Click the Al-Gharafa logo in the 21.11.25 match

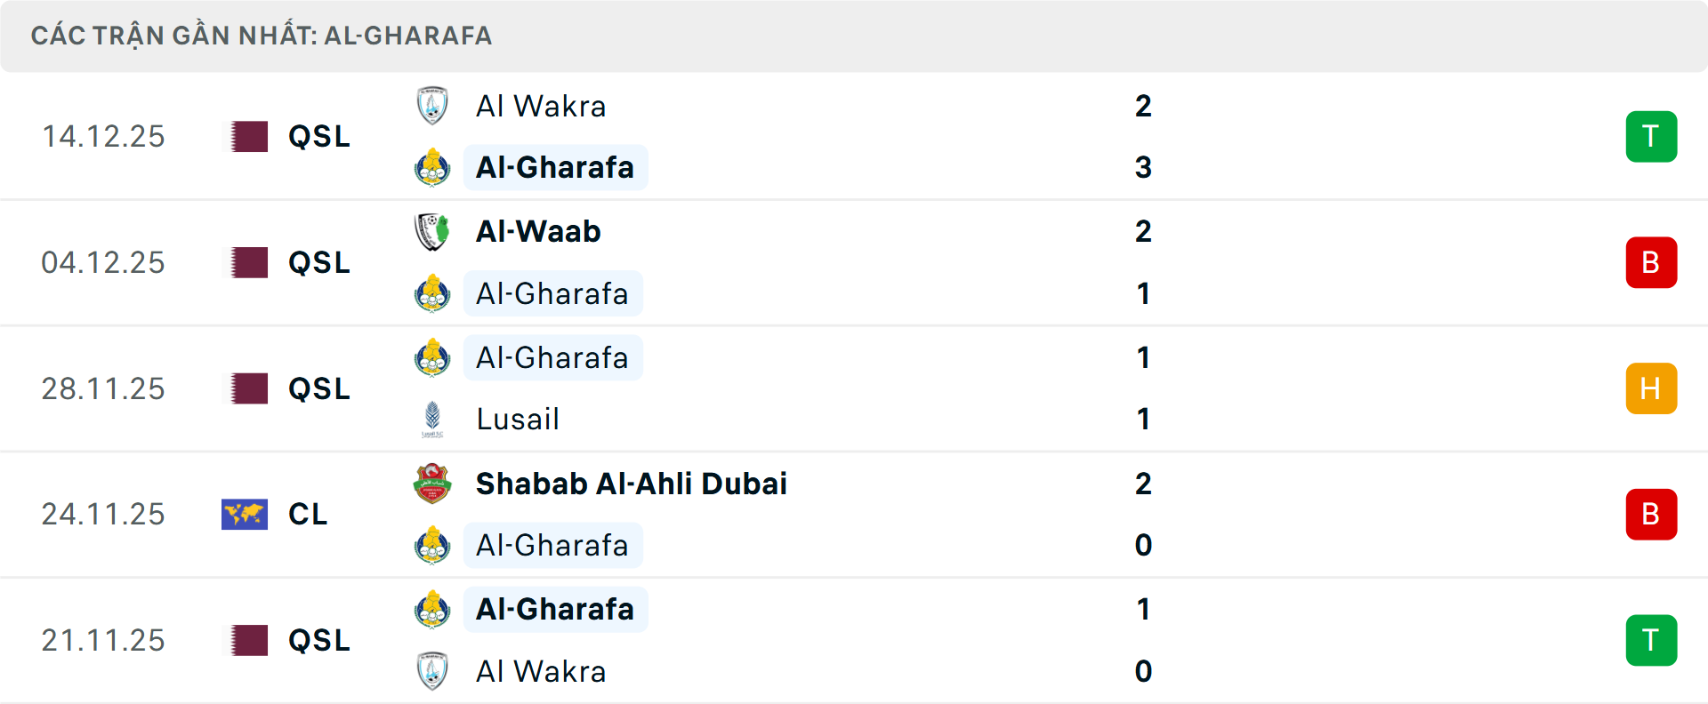(x=433, y=610)
